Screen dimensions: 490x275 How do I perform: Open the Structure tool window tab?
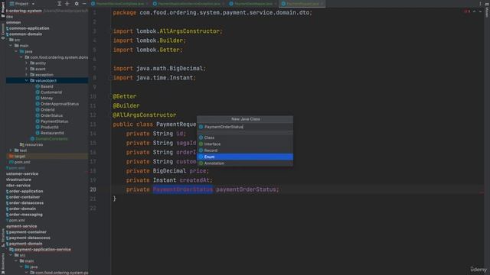click(x=3, y=238)
